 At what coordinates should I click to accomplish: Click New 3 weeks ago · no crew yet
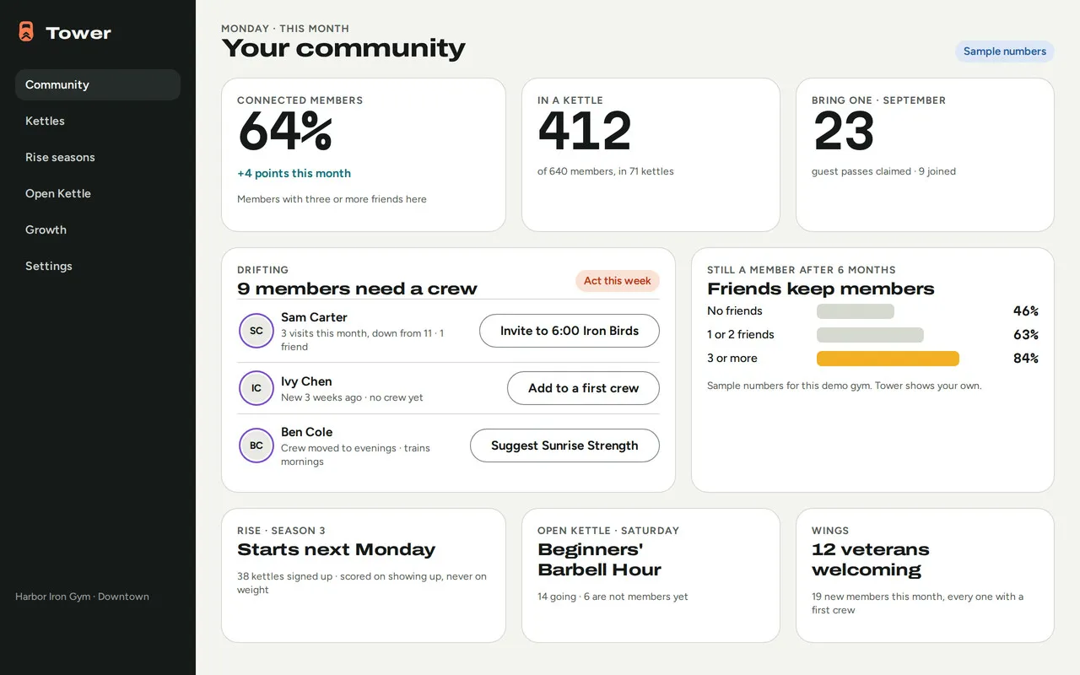tap(352, 397)
